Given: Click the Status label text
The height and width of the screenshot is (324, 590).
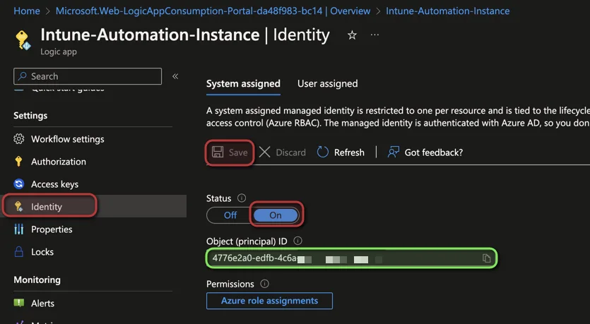Looking at the screenshot, I should tap(218, 198).
